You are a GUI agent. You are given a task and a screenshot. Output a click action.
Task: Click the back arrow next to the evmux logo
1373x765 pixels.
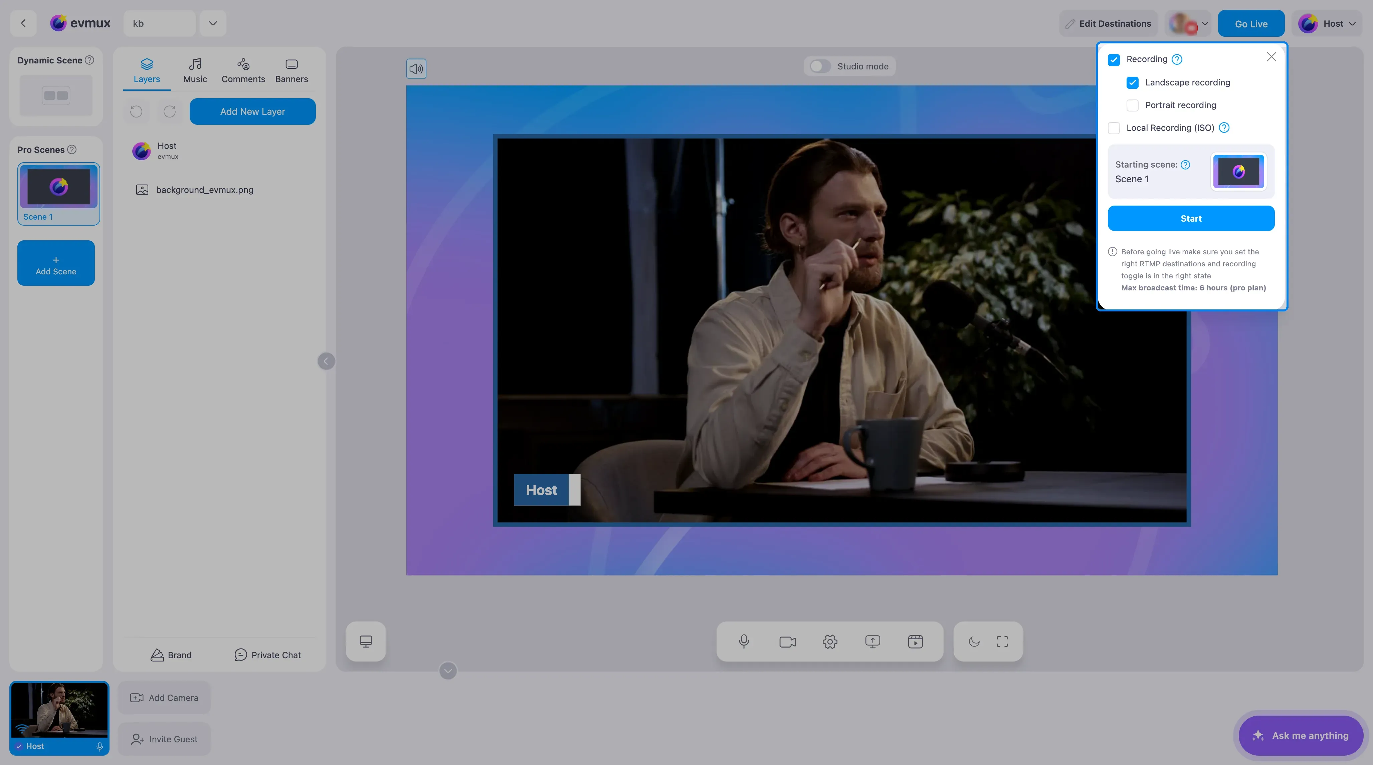click(x=23, y=23)
